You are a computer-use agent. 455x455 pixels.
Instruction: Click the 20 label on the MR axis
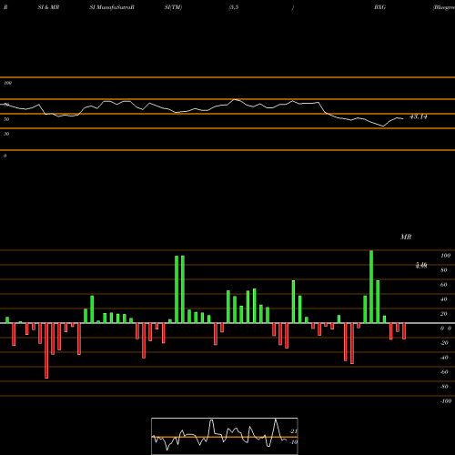(444, 314)
